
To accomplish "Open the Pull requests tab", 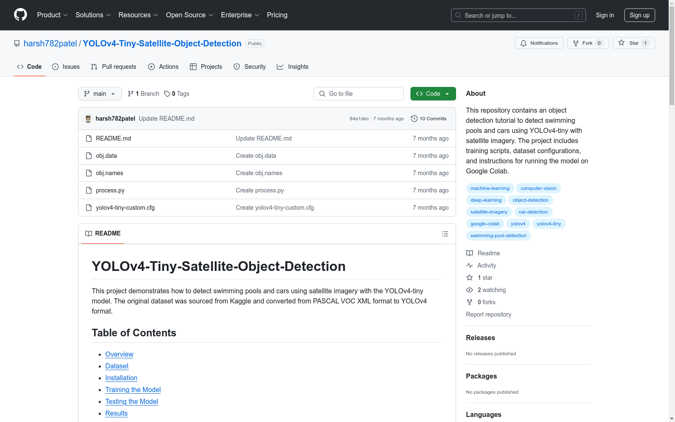I will click(113, 67).
